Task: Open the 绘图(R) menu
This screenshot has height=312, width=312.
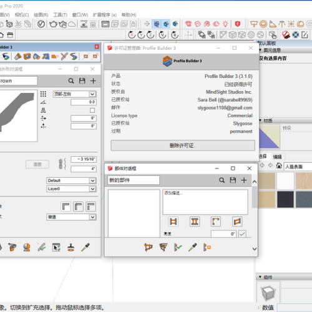Action: tap(41, 15)
